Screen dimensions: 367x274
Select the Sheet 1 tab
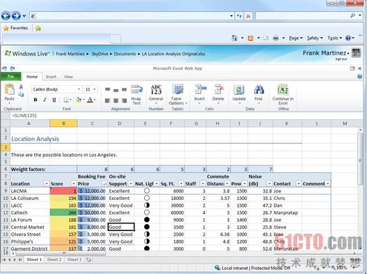[34, 259]
